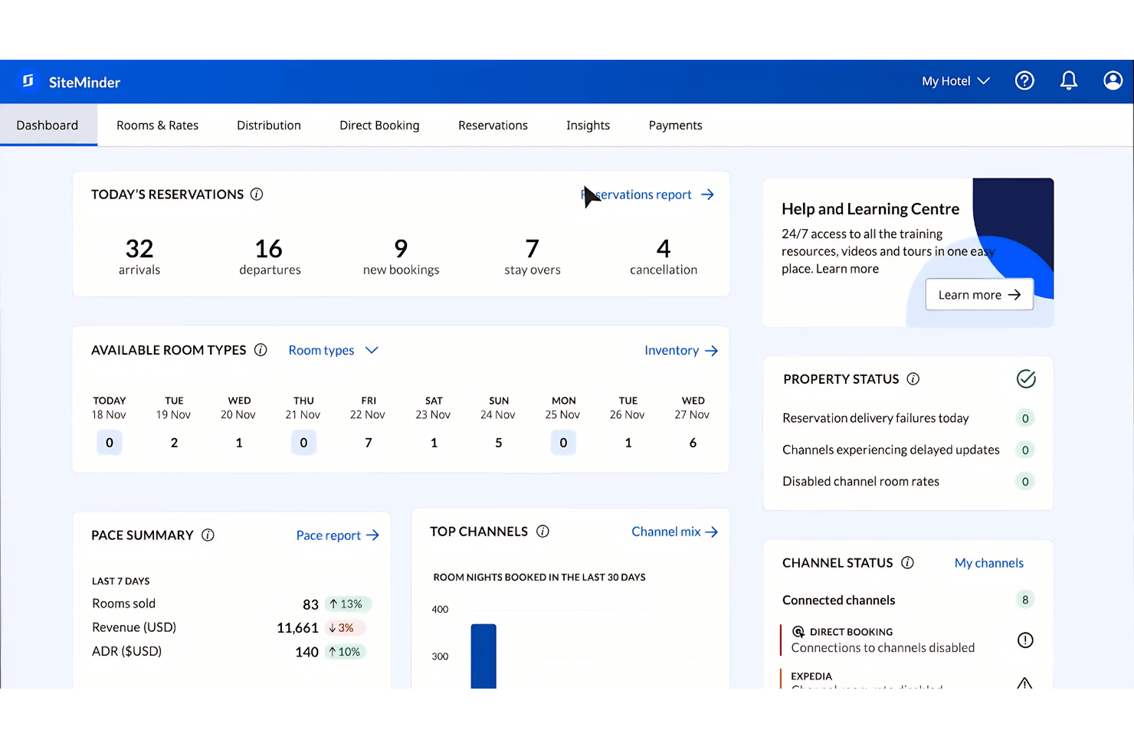Screen dimensions: 1134x756
Task: Select availability 6 for Wed 27 Nov
Action: tap(693, 443)
